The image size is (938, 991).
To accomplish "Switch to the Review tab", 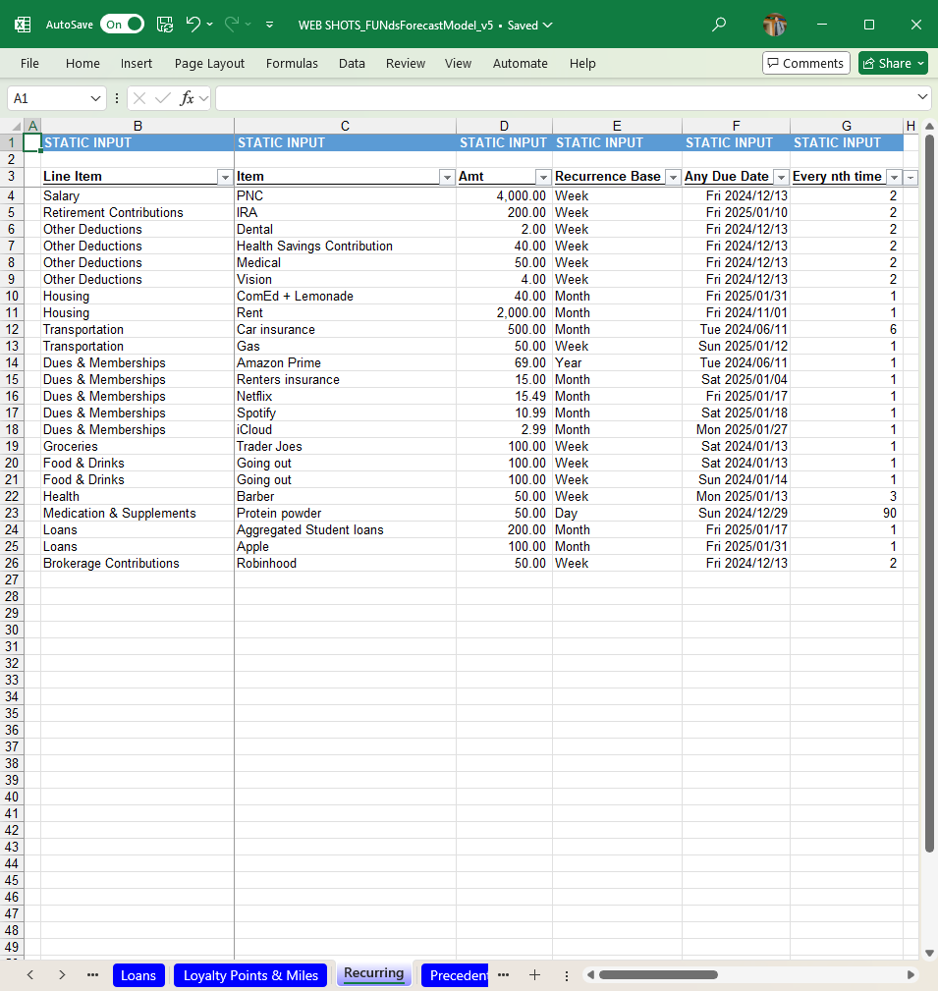I will click(x=406, y=63).
